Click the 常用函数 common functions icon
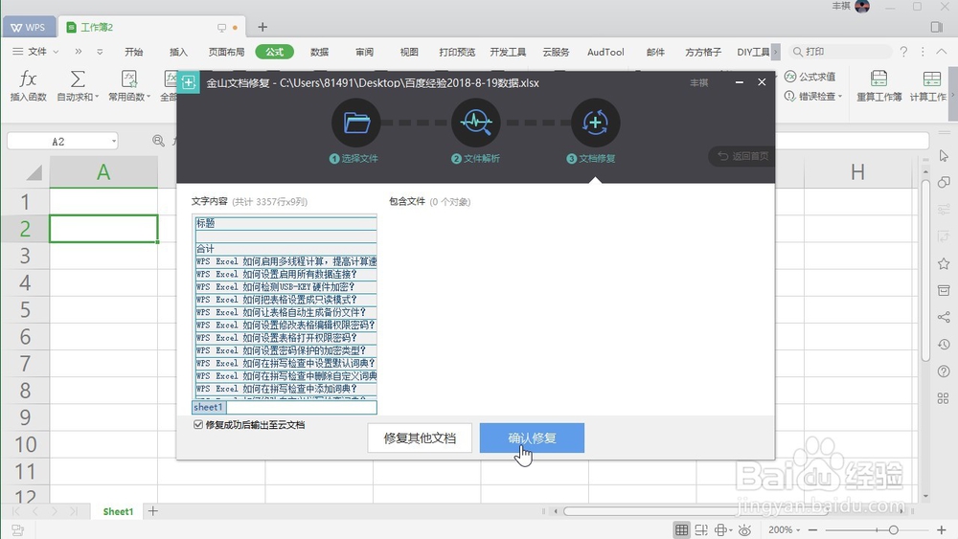The image size is (958, 539). pos(129,79)
